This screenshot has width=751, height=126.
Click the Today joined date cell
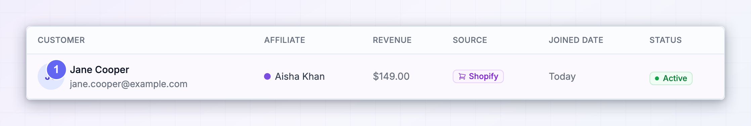[562, 76]
